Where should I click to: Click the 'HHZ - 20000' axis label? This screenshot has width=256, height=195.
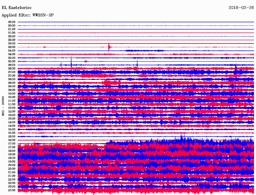point(3,106)
